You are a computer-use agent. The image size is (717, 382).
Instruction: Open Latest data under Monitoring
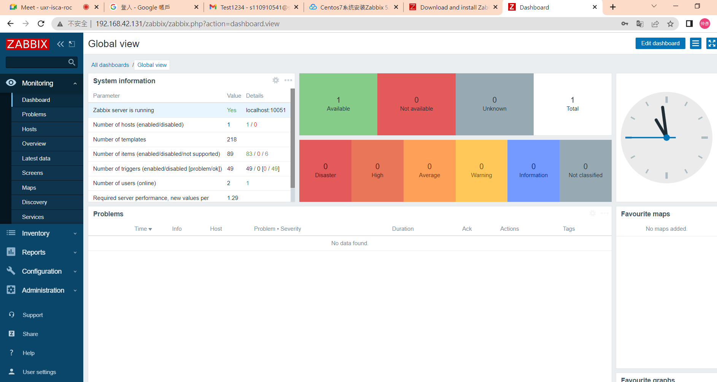point(47,159)
